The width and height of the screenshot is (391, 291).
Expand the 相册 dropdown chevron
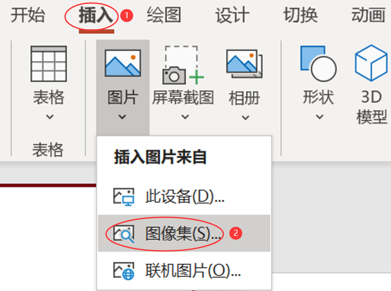[x=245, y=117]
